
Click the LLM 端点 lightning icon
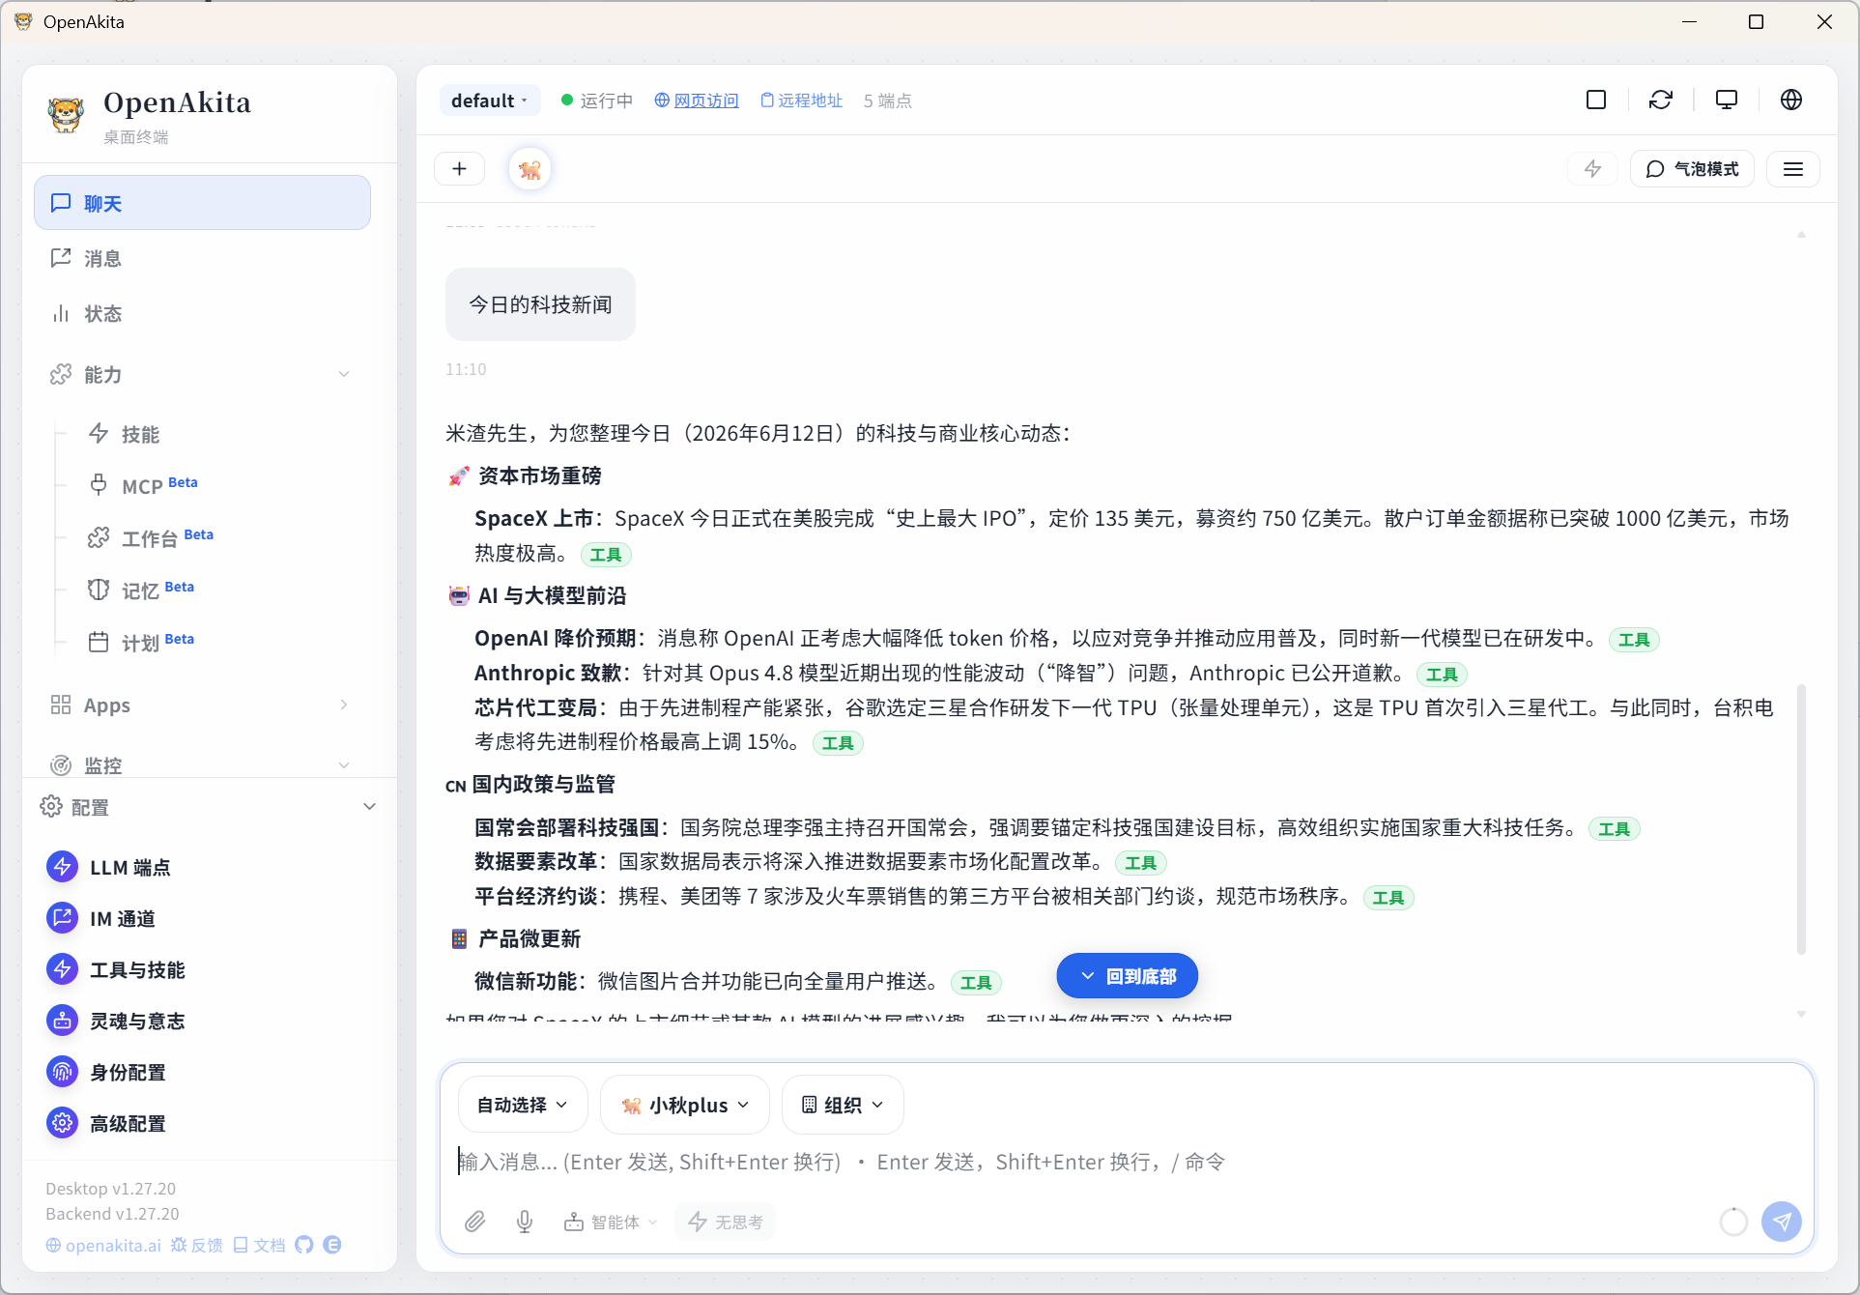coord(62,867)
